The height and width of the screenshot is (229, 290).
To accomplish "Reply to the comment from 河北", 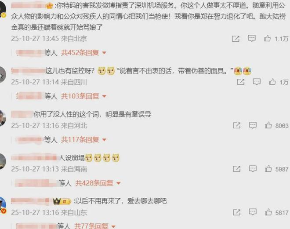I will (253, 125).
